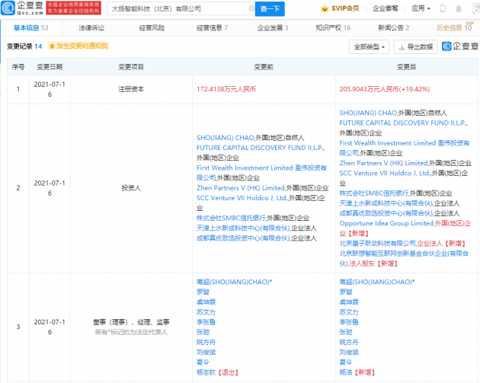Viewport: 480px width, 383px height.
Task: Click the bell icon in 发生变更时通知我
Action: (x=52, y=46)
